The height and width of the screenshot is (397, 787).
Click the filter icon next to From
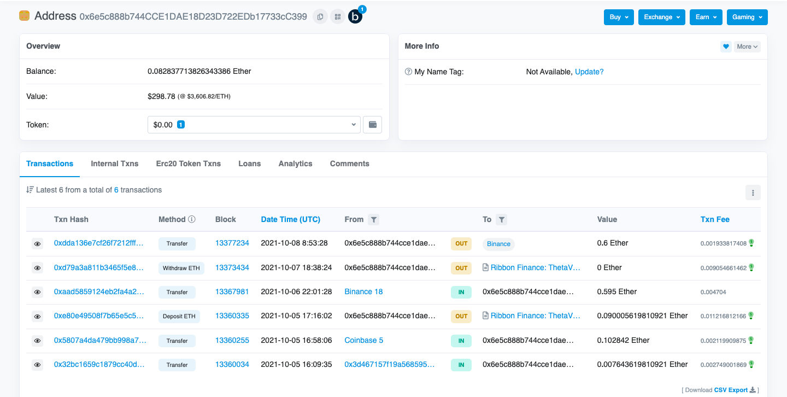pos(373,220)
